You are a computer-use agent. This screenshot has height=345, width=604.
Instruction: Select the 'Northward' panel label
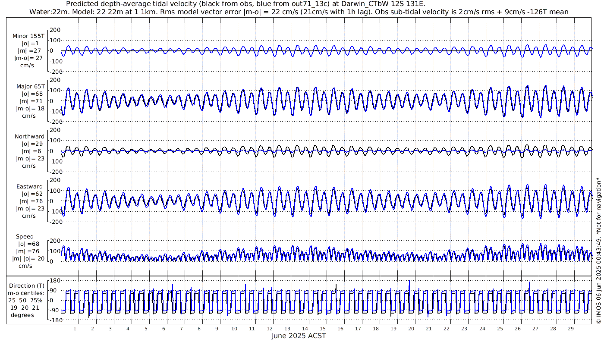pos(29,137)
